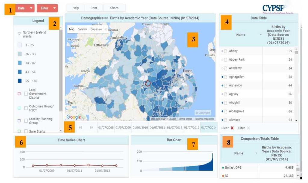Switch to the Greyscale view tab
This screenshot has height=183, width=308.
pos(96,29)
